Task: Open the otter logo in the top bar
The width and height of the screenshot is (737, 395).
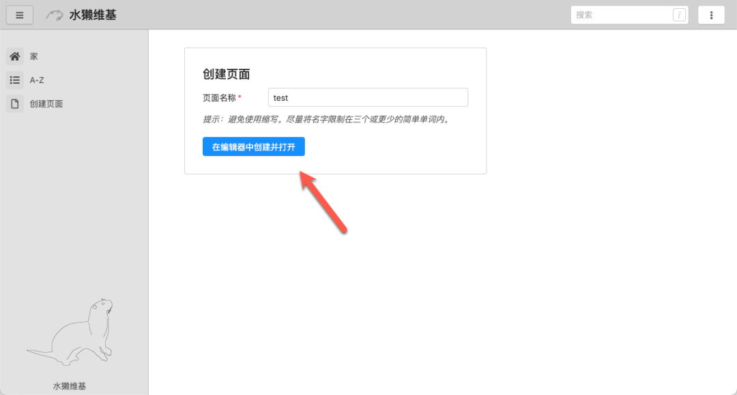Action: pos(54,14)
